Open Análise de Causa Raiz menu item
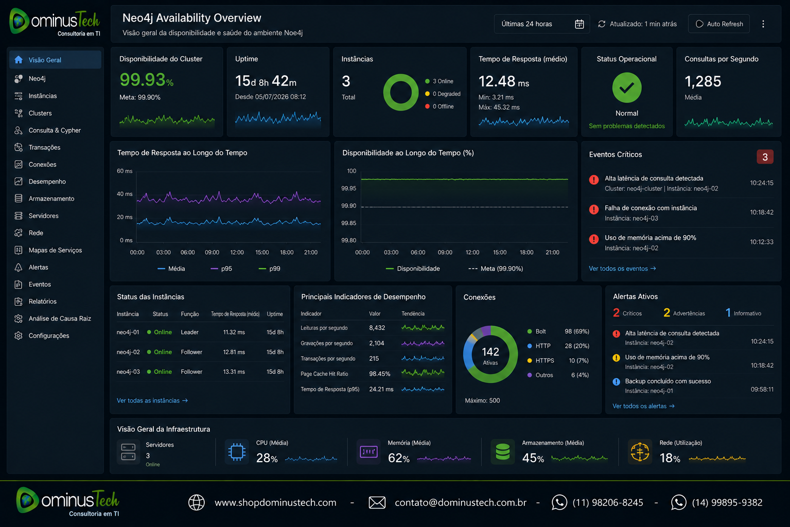The width and height of the screenshot is (790, 527). tap(55, 319)
